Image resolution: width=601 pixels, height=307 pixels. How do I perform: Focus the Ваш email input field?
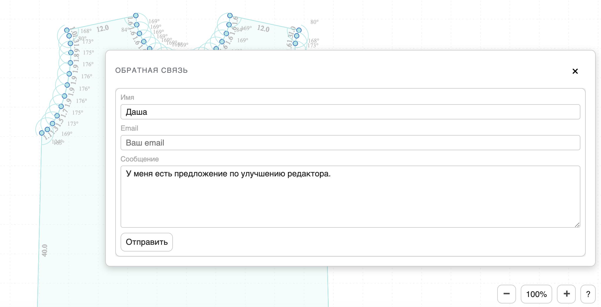tap(350, 143)
